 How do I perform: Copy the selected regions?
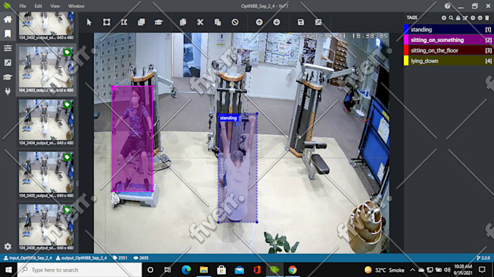coord(183,22)
